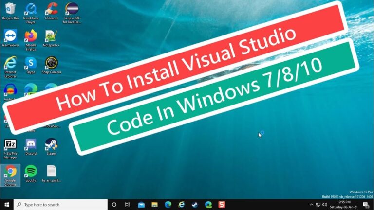Open the volume speaker tray icon
The image size is (374, 210).
click(x=325, y=205)
